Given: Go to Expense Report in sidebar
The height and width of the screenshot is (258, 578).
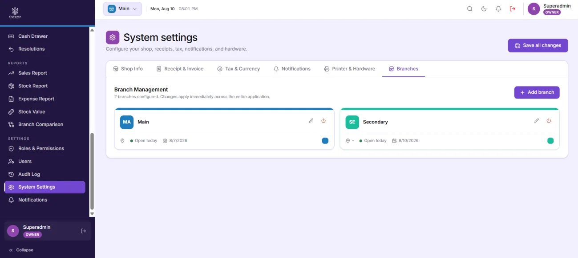Looking at the screenshot, I should 45,99.
